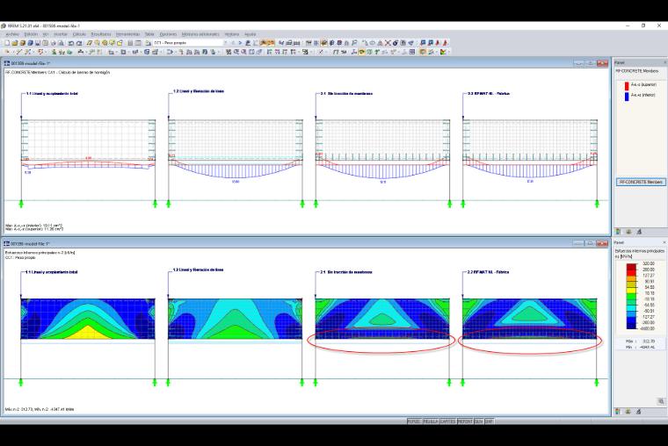Toggle REJILLA grid in the status bar

(x=431, y=421)
